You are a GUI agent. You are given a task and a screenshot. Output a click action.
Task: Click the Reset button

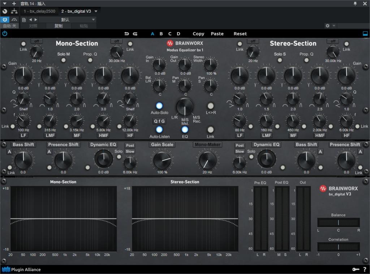click(x=240, y=34)
